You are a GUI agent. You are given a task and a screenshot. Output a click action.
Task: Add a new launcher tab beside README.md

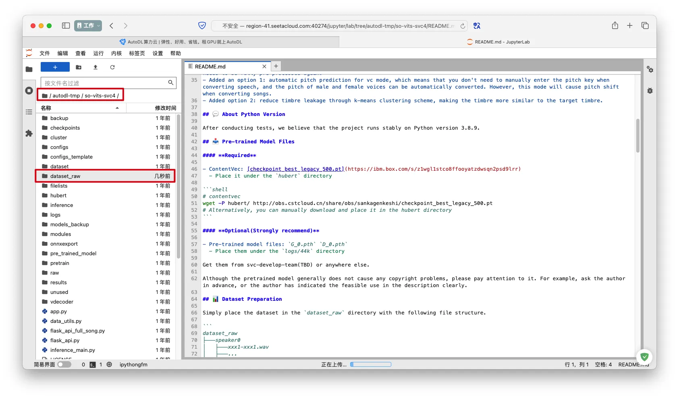276,66
